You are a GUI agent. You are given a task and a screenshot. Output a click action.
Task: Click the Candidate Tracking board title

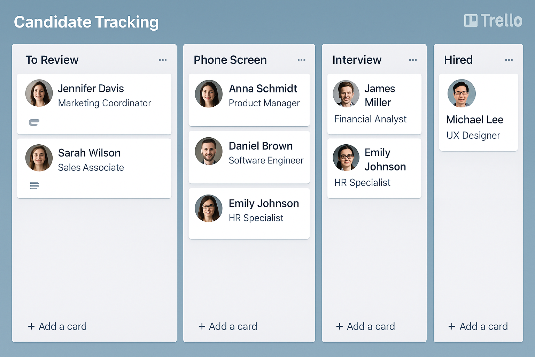(86, 22)
